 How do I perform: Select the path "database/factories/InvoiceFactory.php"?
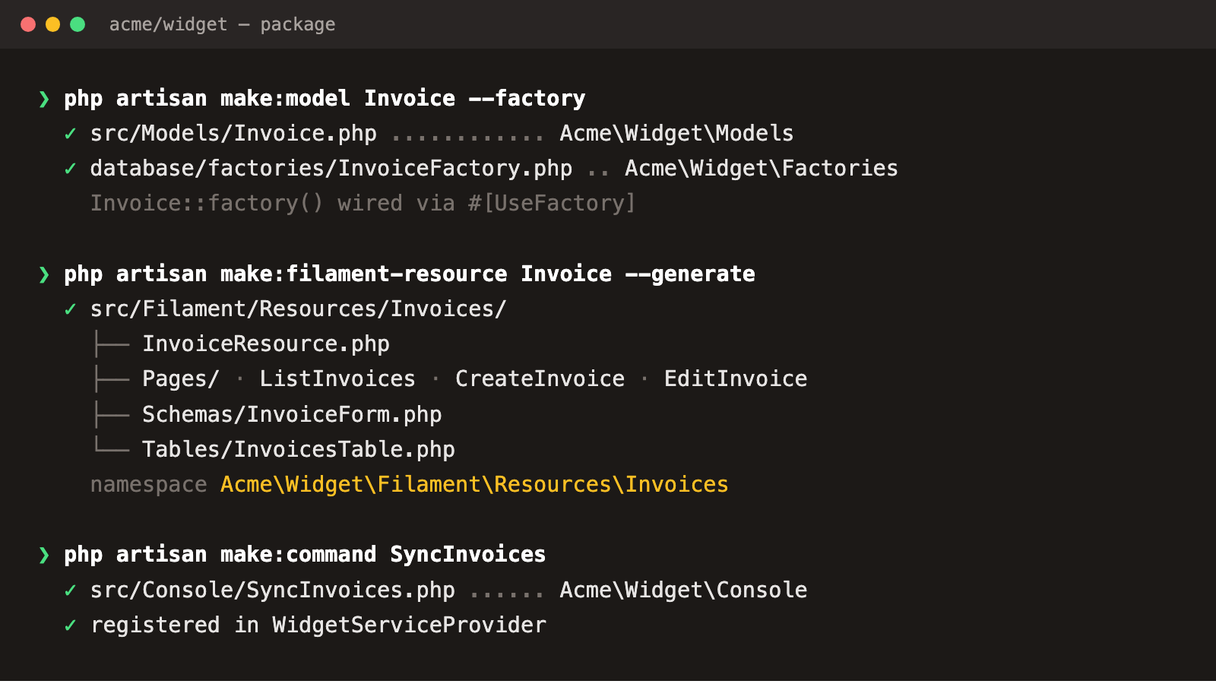coord(331,169)
